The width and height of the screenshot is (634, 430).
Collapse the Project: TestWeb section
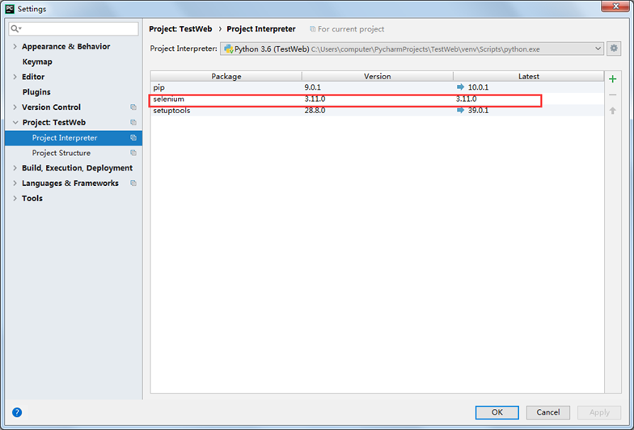(x=15, y=123)
